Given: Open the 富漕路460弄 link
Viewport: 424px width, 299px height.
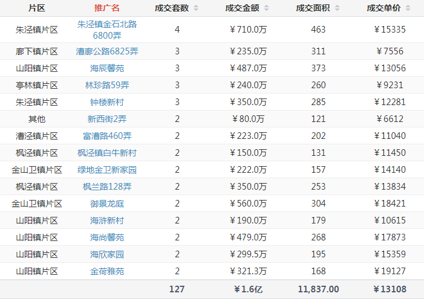Looking at the screenshot, I should coord(107,136).
